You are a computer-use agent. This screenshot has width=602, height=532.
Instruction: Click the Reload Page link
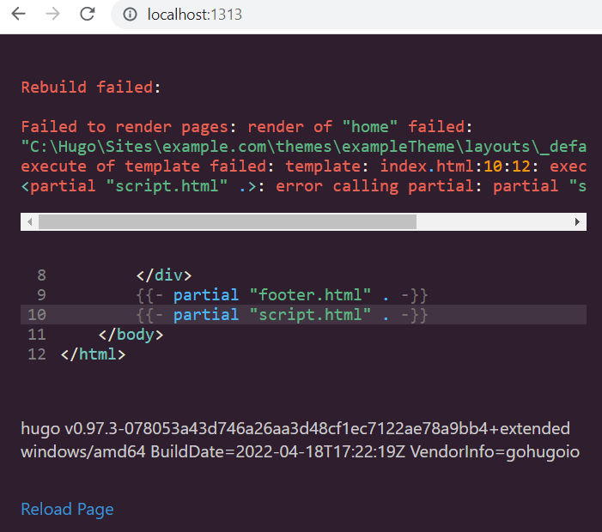[x=67, y=510]
